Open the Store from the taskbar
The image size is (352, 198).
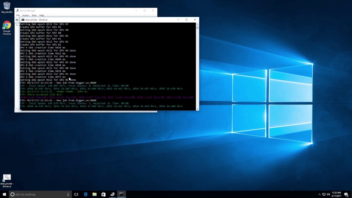point(103,194)
